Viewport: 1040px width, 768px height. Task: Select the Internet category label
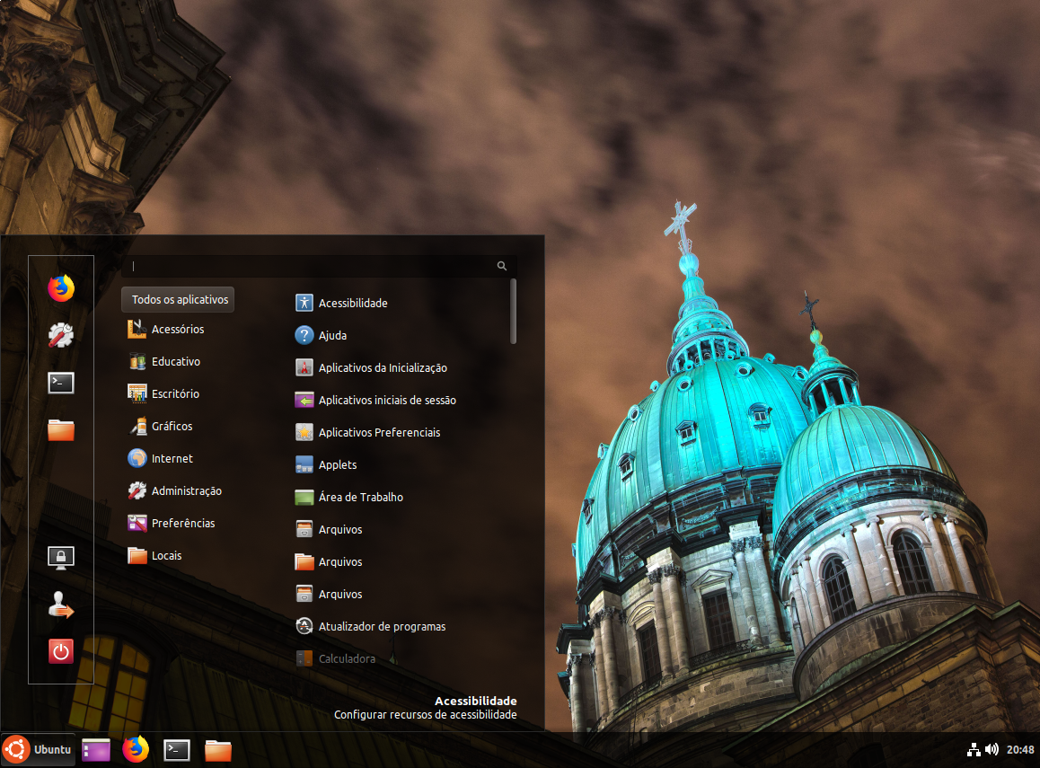[172, 458]
